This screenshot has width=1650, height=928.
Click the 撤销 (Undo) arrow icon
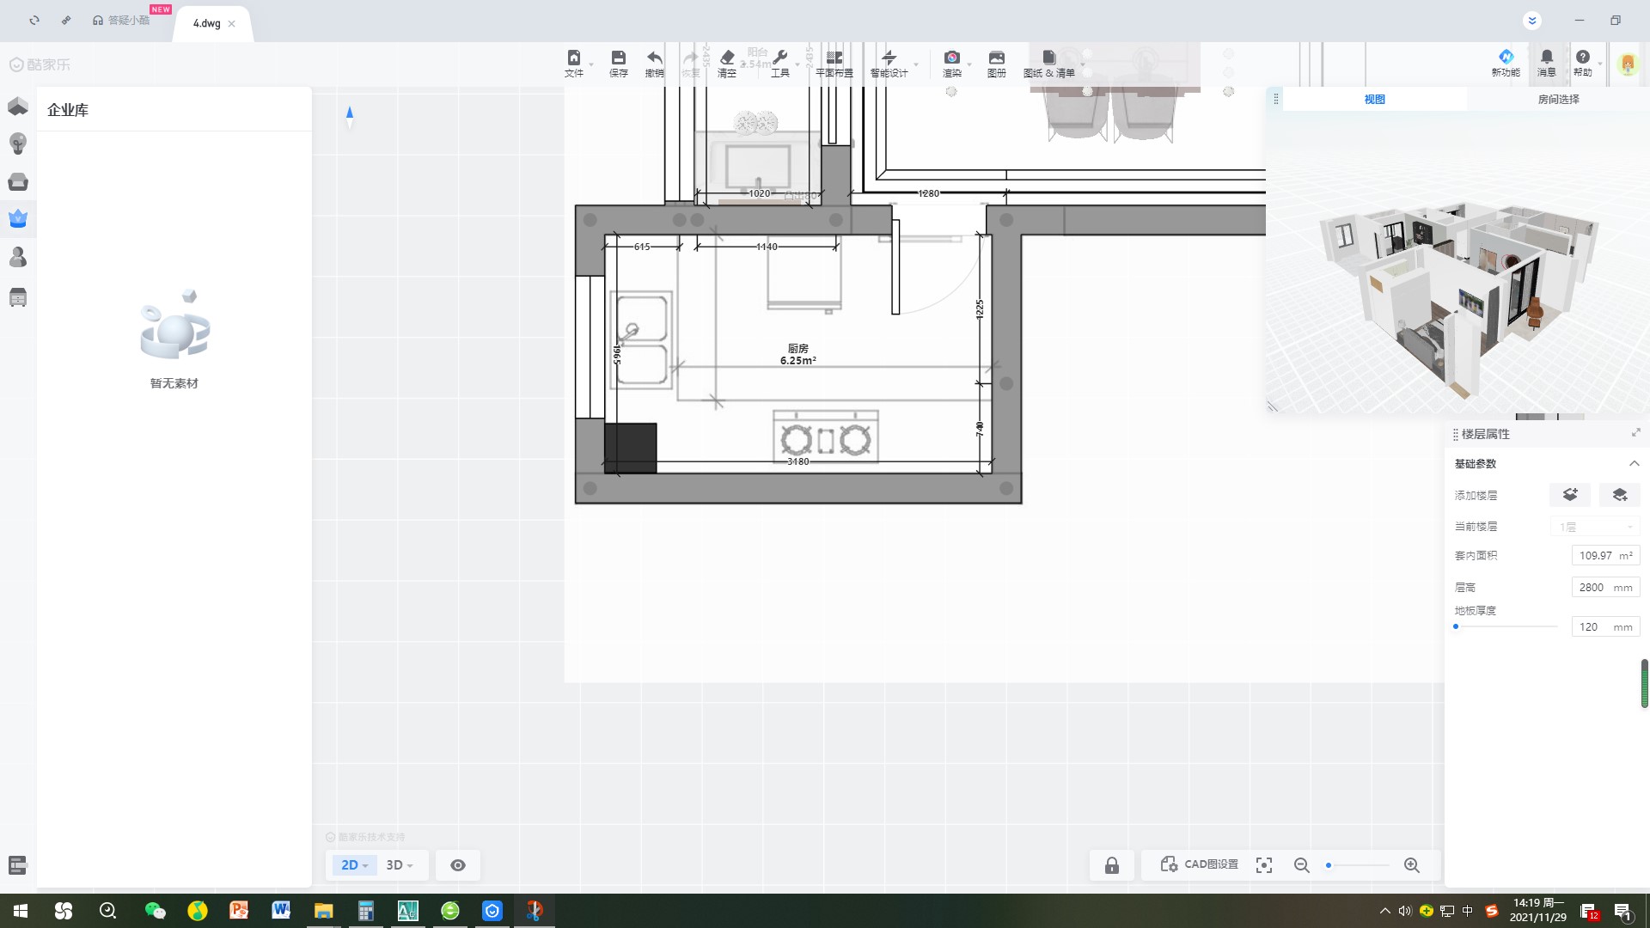coord(655,58)
